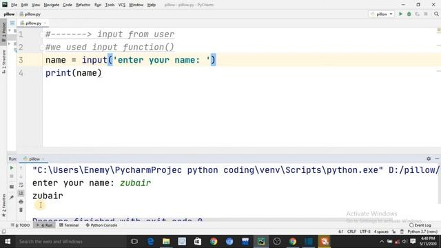Open volume control in system tray
The height and width of the screenshot is (248, 441).
[x=404, y=242]
